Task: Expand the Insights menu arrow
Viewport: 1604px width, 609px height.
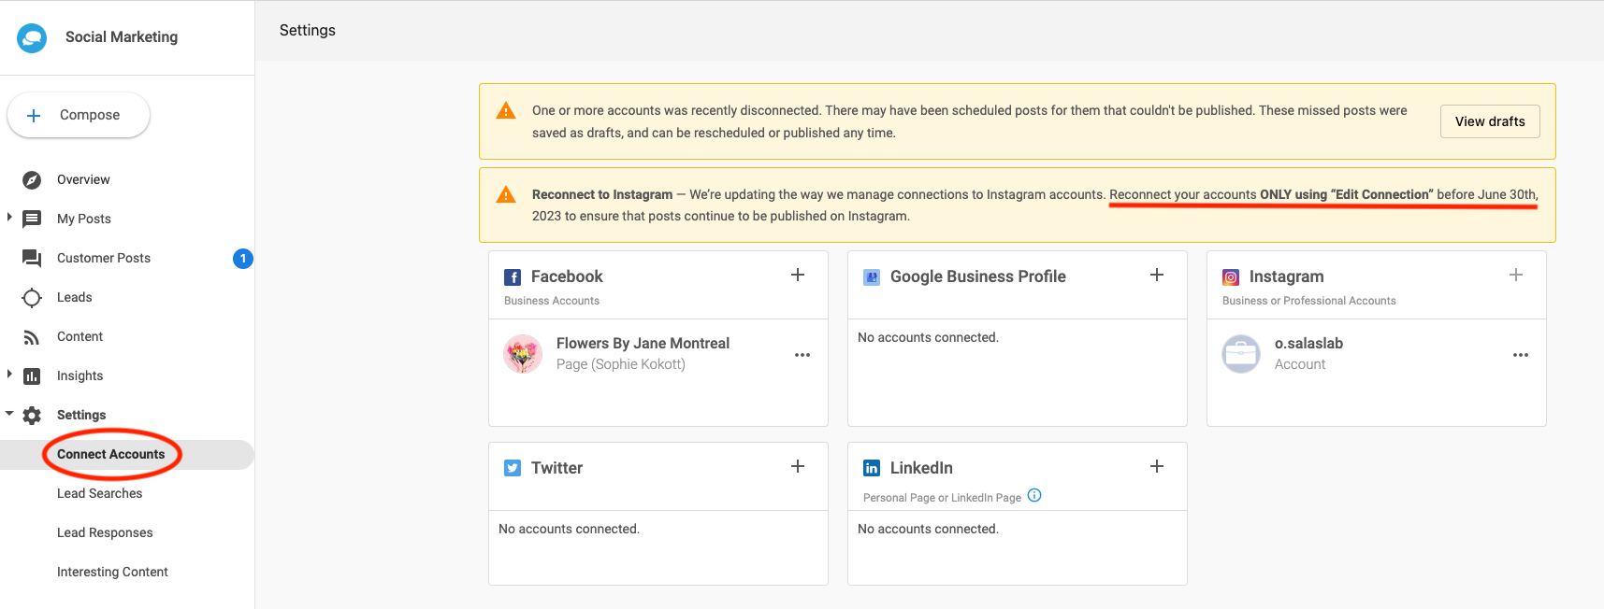Action: click(x=9, y=375)
